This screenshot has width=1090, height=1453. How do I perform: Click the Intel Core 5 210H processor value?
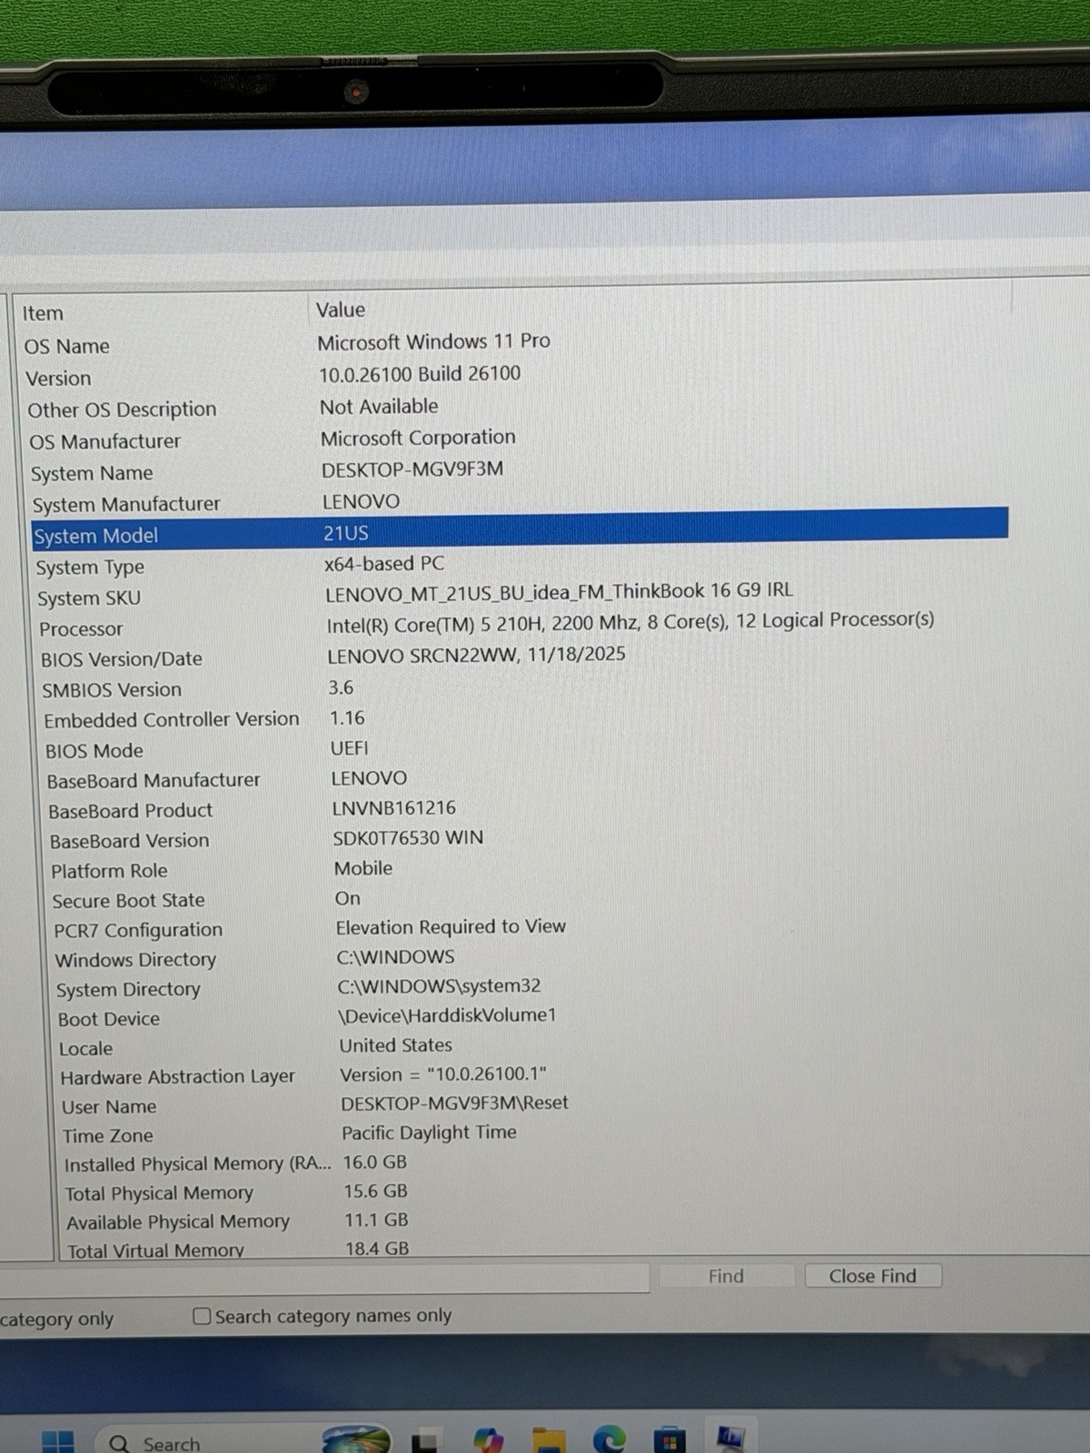(630, 622)
